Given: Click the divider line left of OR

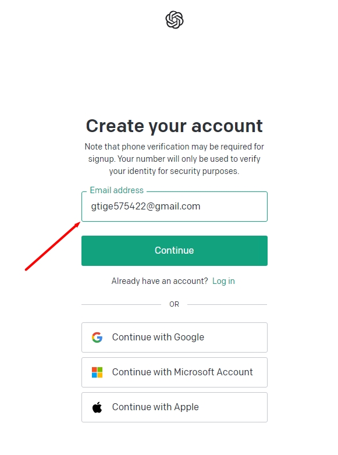Looking at the screenshot, I should tap(121, 304).
